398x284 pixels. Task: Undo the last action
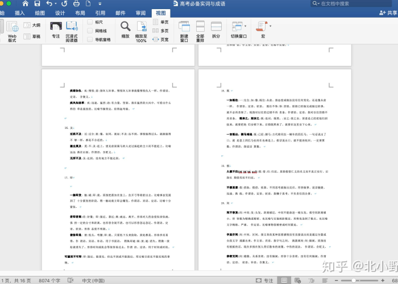click(49, 3)
